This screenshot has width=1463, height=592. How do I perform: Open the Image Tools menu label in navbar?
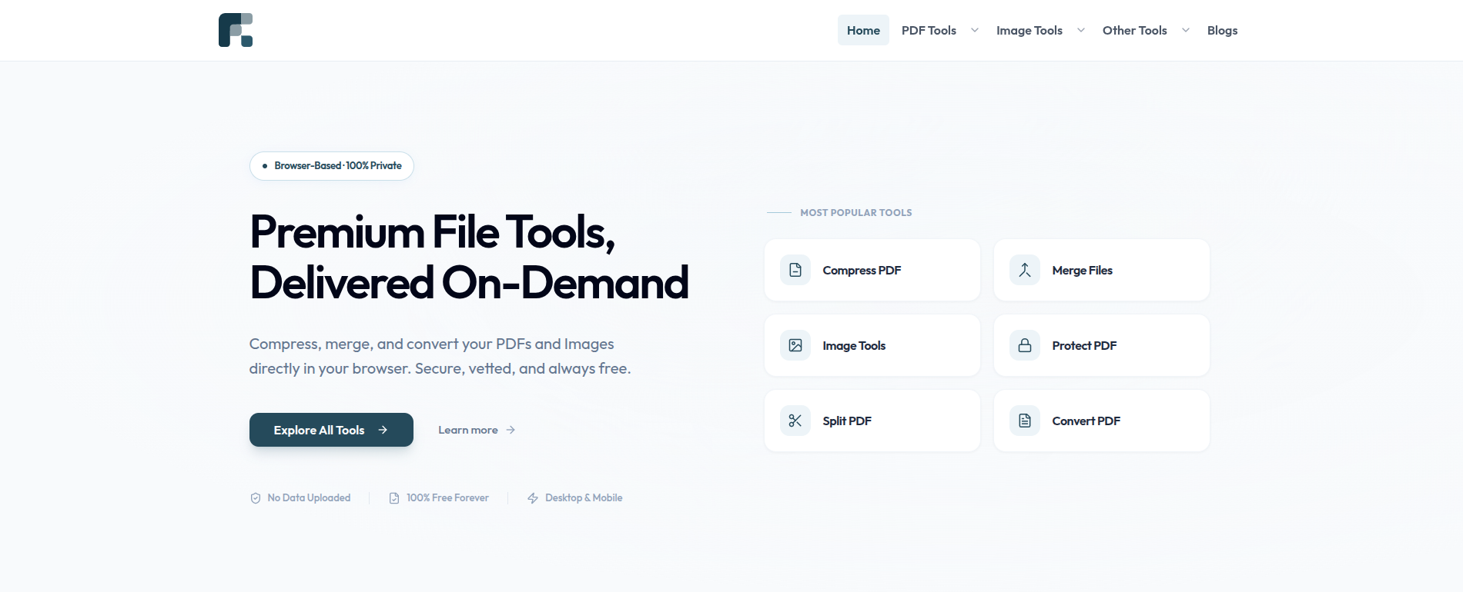point(1029,30)
